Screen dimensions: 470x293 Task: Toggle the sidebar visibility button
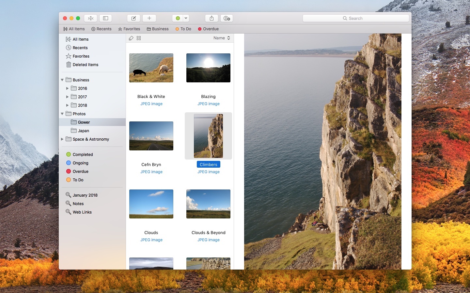105,18
